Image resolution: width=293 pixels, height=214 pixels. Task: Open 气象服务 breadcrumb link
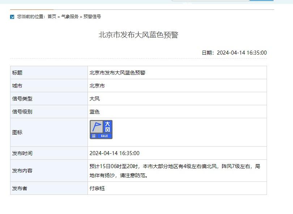tap(69, 17)
